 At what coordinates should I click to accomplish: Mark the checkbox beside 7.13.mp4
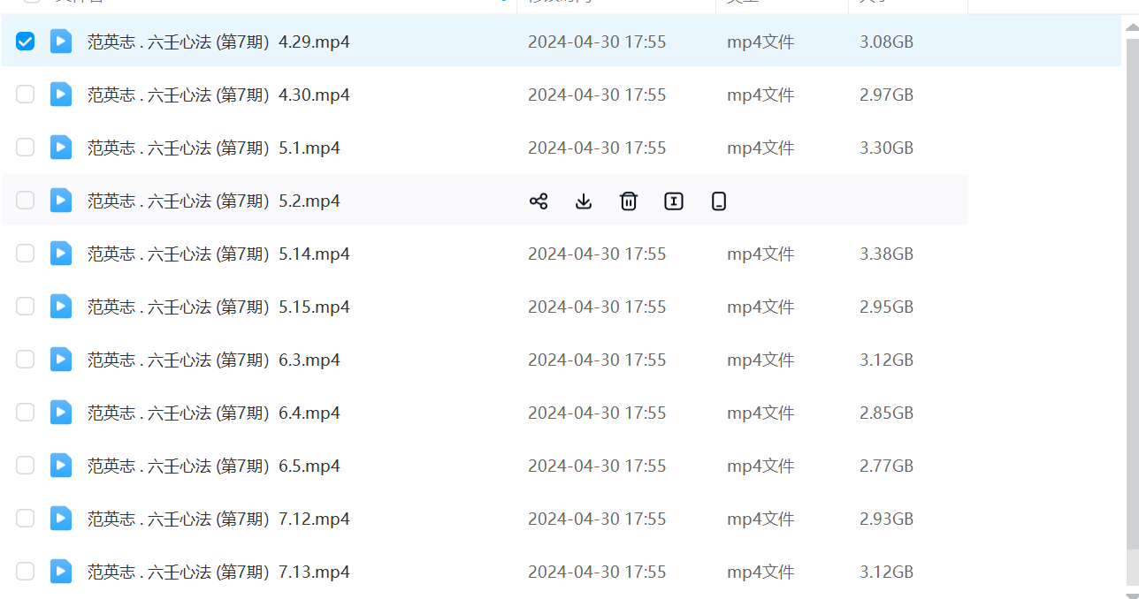point(26,572)
